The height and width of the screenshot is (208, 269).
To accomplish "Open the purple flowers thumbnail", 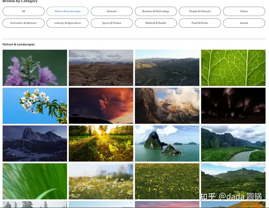I will pyautogui.click(x=35, y=68).
